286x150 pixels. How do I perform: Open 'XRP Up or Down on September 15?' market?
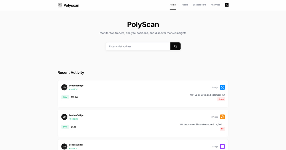click(x=207, y=95)
